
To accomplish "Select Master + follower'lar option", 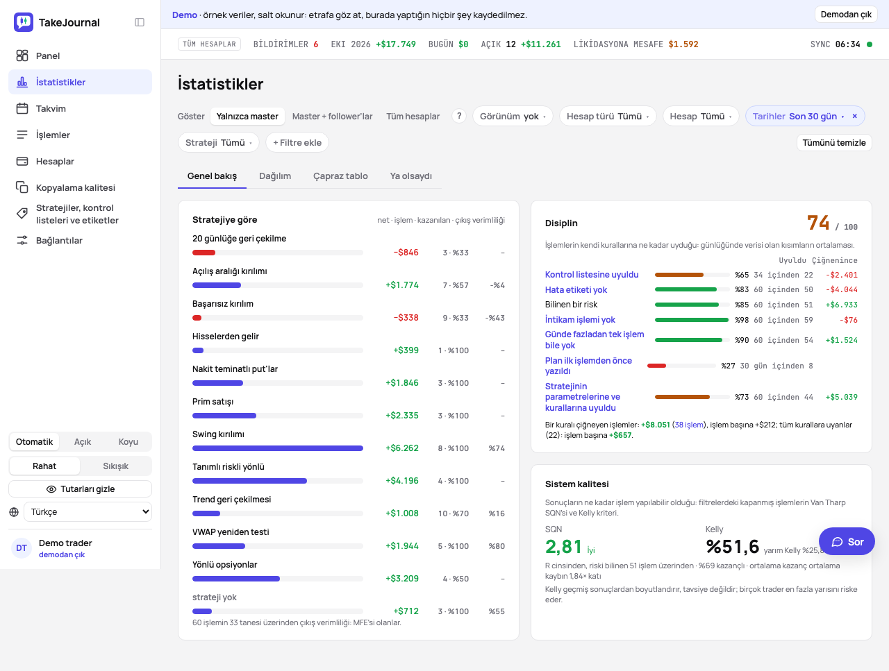I will pos(333,116).
